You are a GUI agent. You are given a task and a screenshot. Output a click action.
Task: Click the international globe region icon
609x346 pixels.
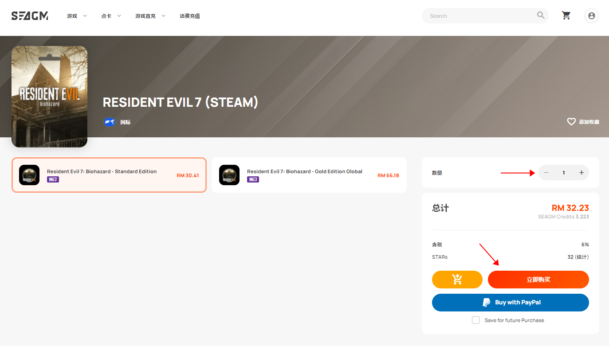click(110, 122)
